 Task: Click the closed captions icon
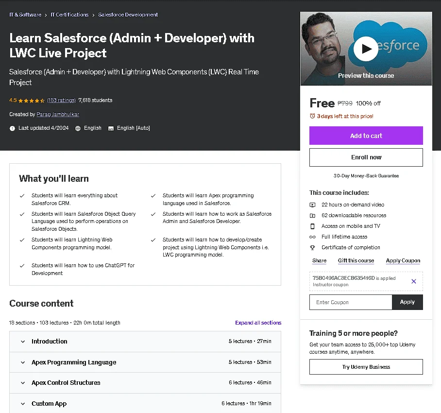[111, 128]
